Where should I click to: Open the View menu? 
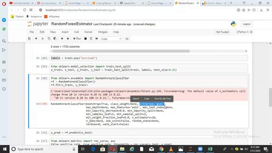(x=53, y=32)
